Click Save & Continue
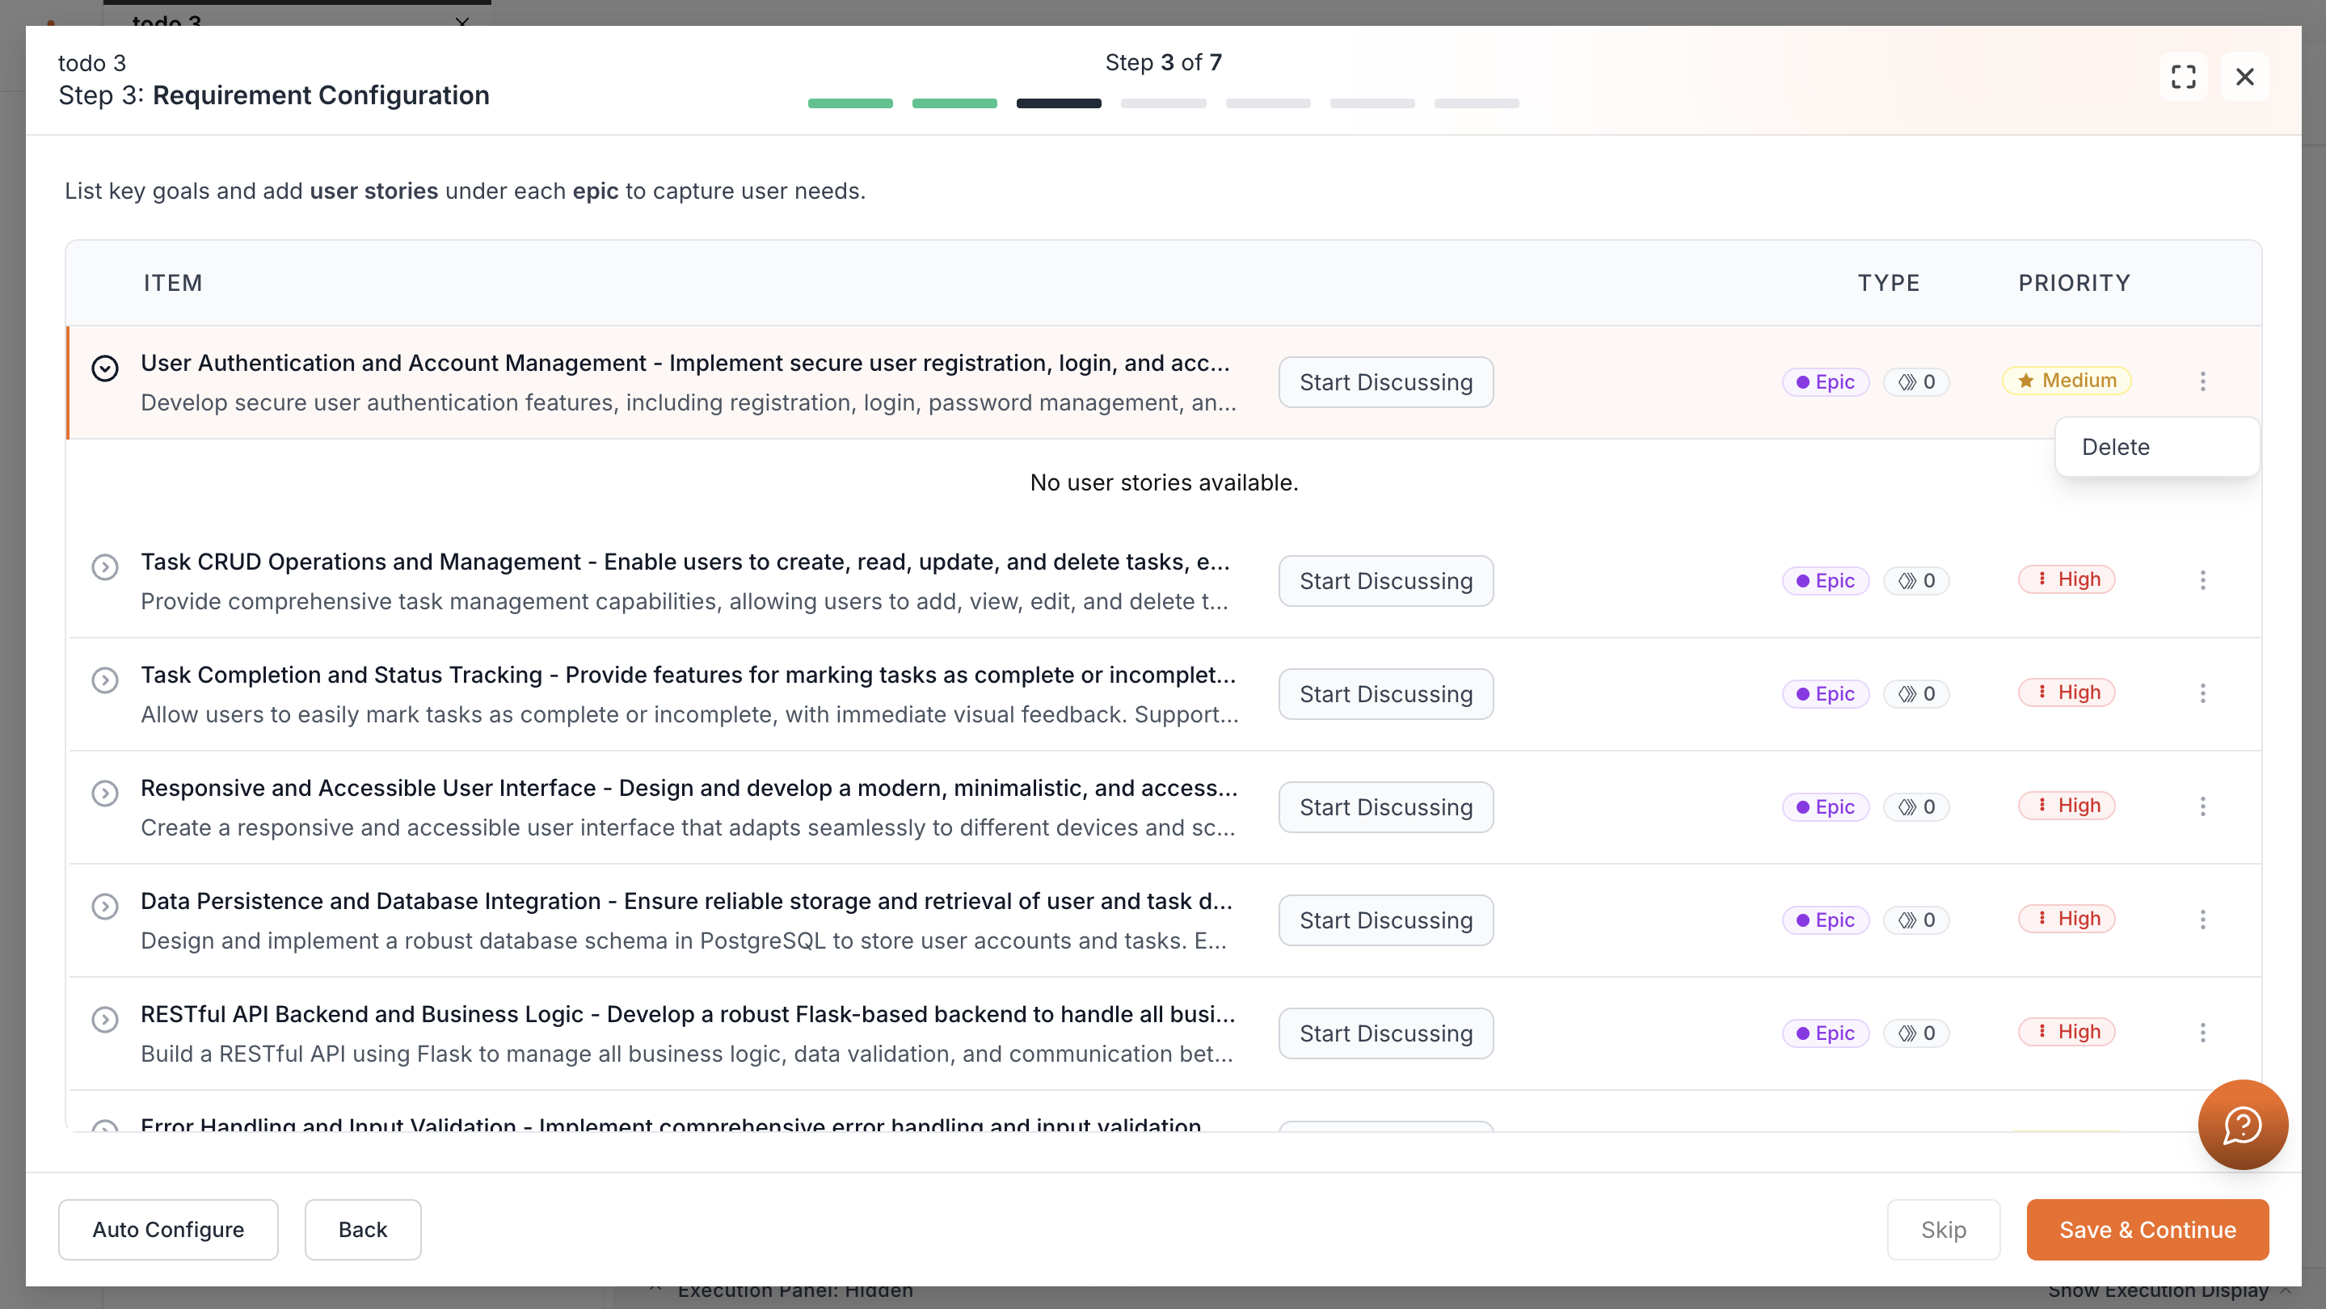Image resolution: width=2326 pixels, height=1309 pixels. [2147, 1230]
